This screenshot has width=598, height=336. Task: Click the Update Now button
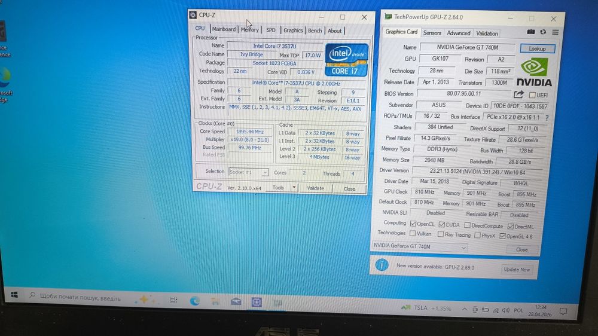(x=517, y=270)
